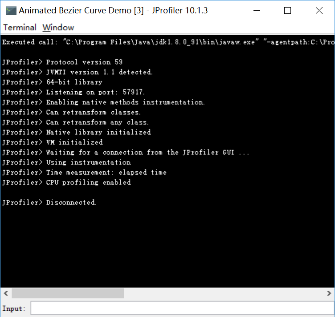Viewport: 335px width, 317px height.
Task: Click 'Time measurement: elapsed time' line
Action: (84, 172)
